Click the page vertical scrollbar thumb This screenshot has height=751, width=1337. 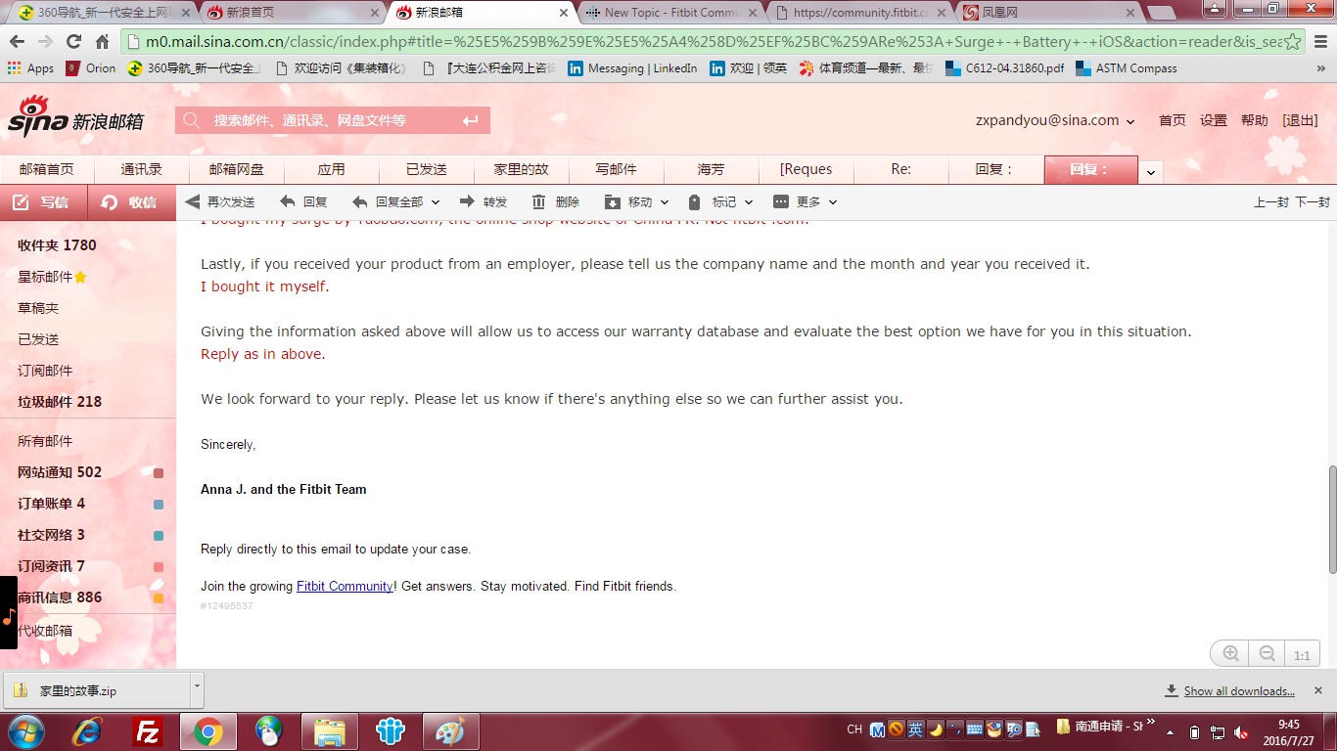pos(1331,519)
